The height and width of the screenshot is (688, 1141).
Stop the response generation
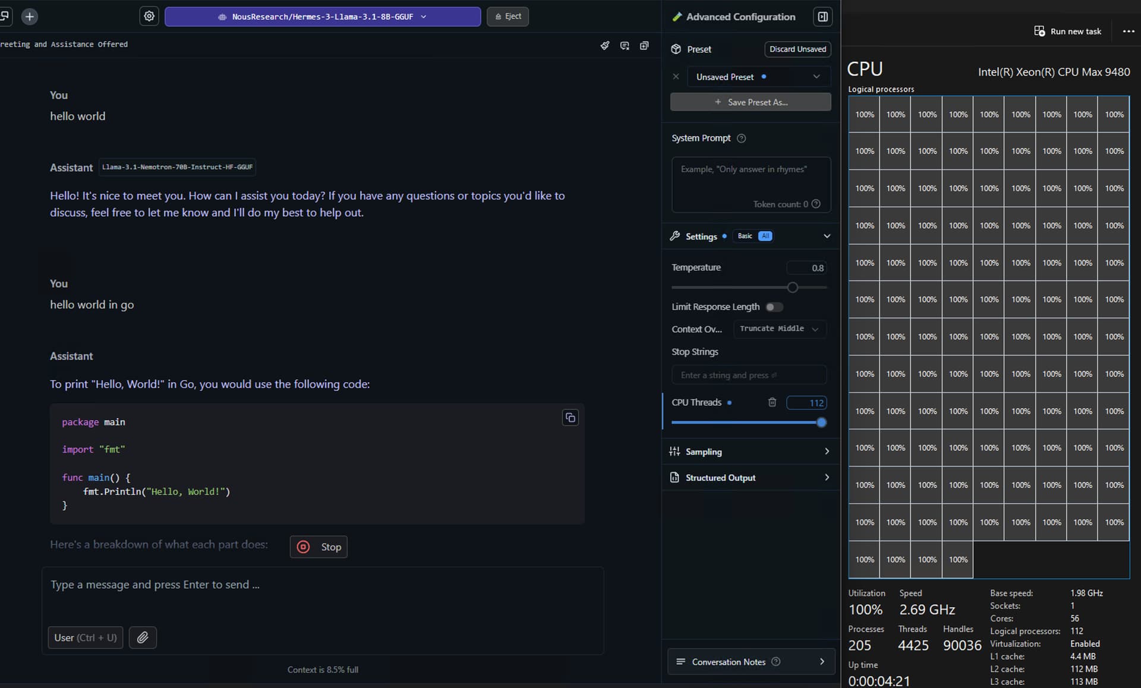click(319, 547)
